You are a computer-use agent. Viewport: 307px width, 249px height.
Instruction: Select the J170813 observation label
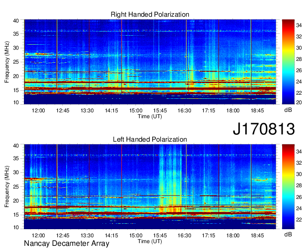[x=264, y=129]
